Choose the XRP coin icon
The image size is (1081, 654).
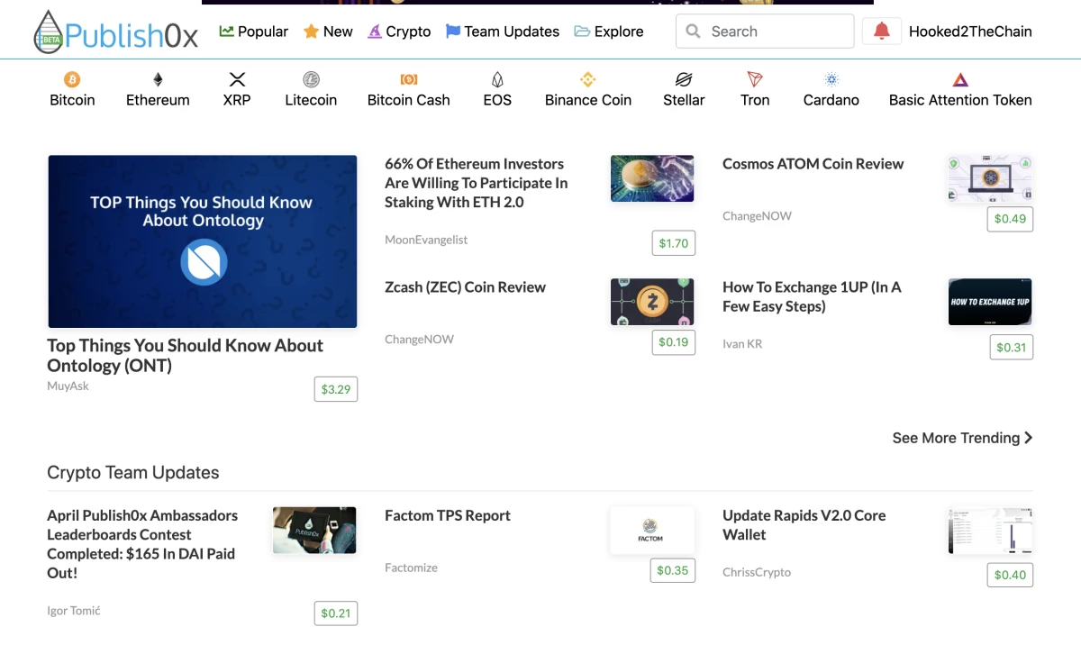(x=237, y=79)
